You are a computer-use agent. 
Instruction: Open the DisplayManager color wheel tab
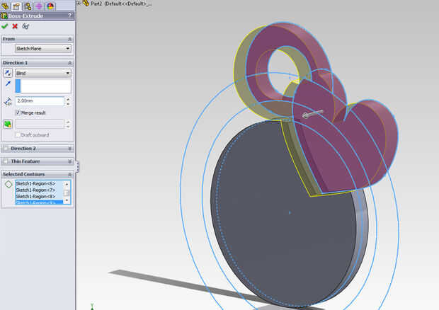50,6
